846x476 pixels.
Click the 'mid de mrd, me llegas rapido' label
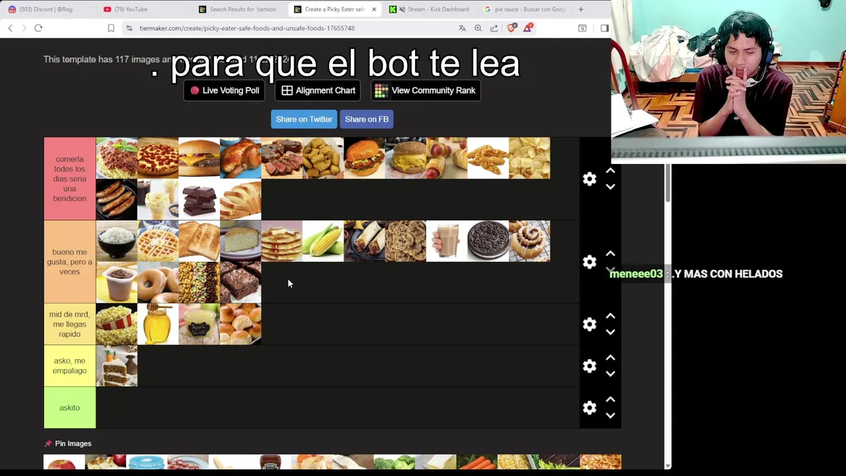tap(69, 324)
